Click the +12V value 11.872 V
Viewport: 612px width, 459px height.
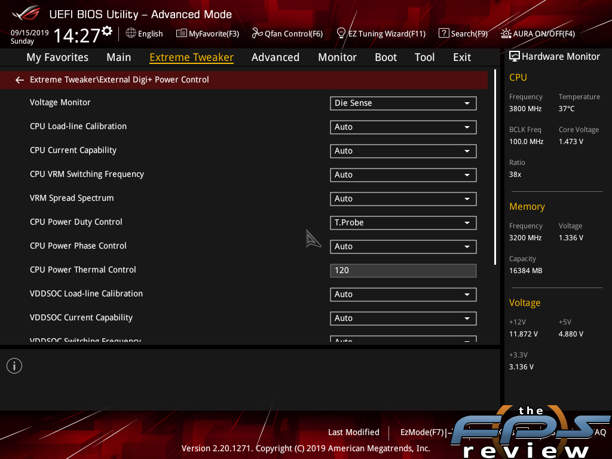point(524,333)
